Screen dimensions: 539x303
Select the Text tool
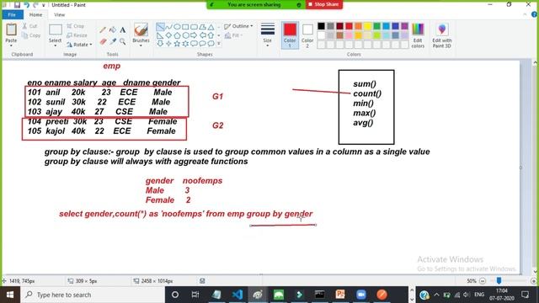click(122, 30)
